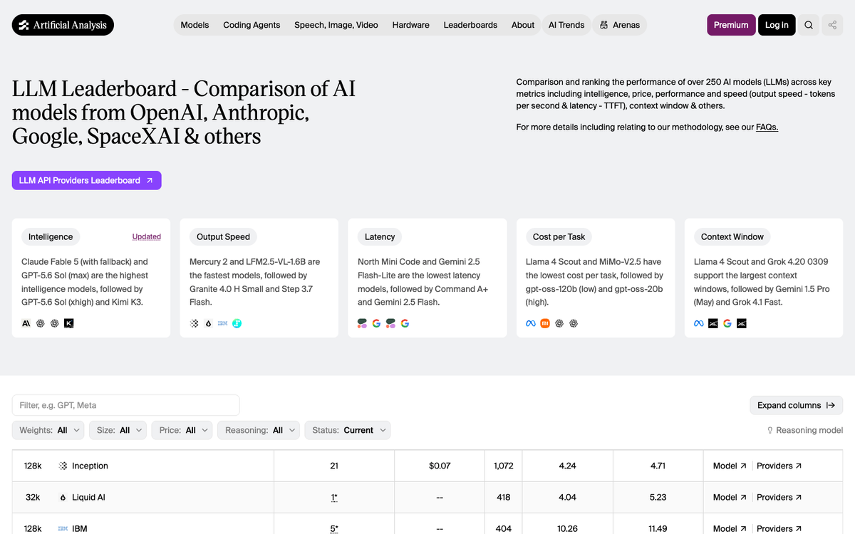Click the Liquid AI icon in the table row
The image size is (855, 534).
coord(63,497)
